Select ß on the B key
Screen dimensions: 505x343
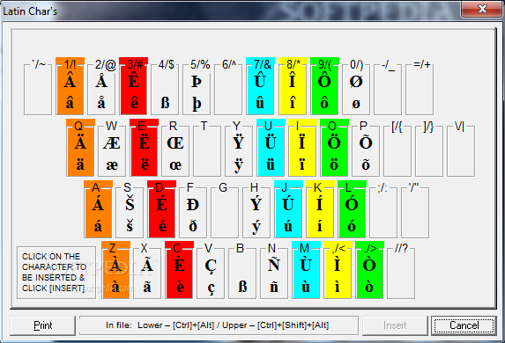pyautogui.click(x=242, y=287)
